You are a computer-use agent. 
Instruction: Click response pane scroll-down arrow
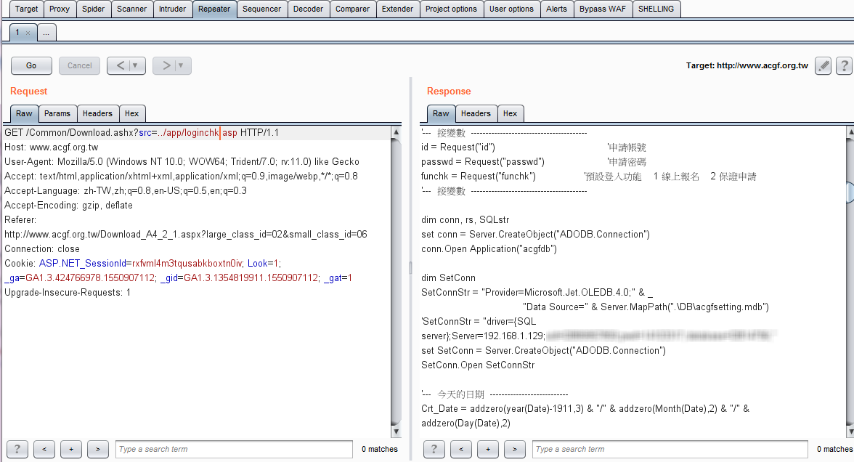click(850, 431)
